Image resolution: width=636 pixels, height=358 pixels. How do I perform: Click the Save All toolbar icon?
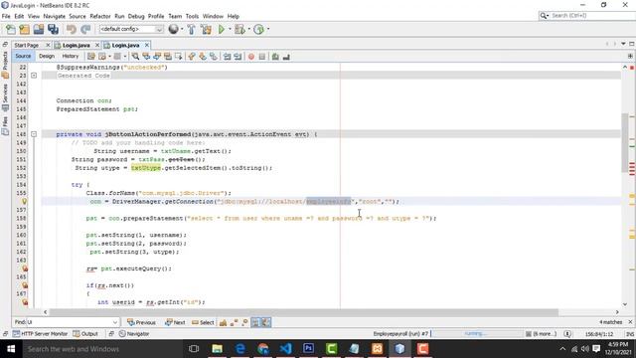click(x=53, y=29)
